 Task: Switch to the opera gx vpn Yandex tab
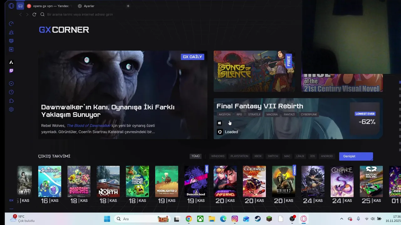point(49,6)
